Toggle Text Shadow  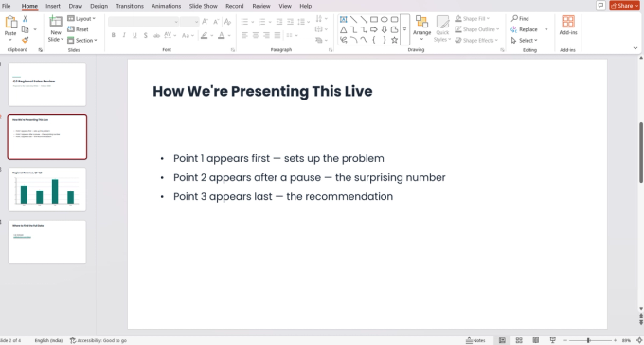coord(146,35)
